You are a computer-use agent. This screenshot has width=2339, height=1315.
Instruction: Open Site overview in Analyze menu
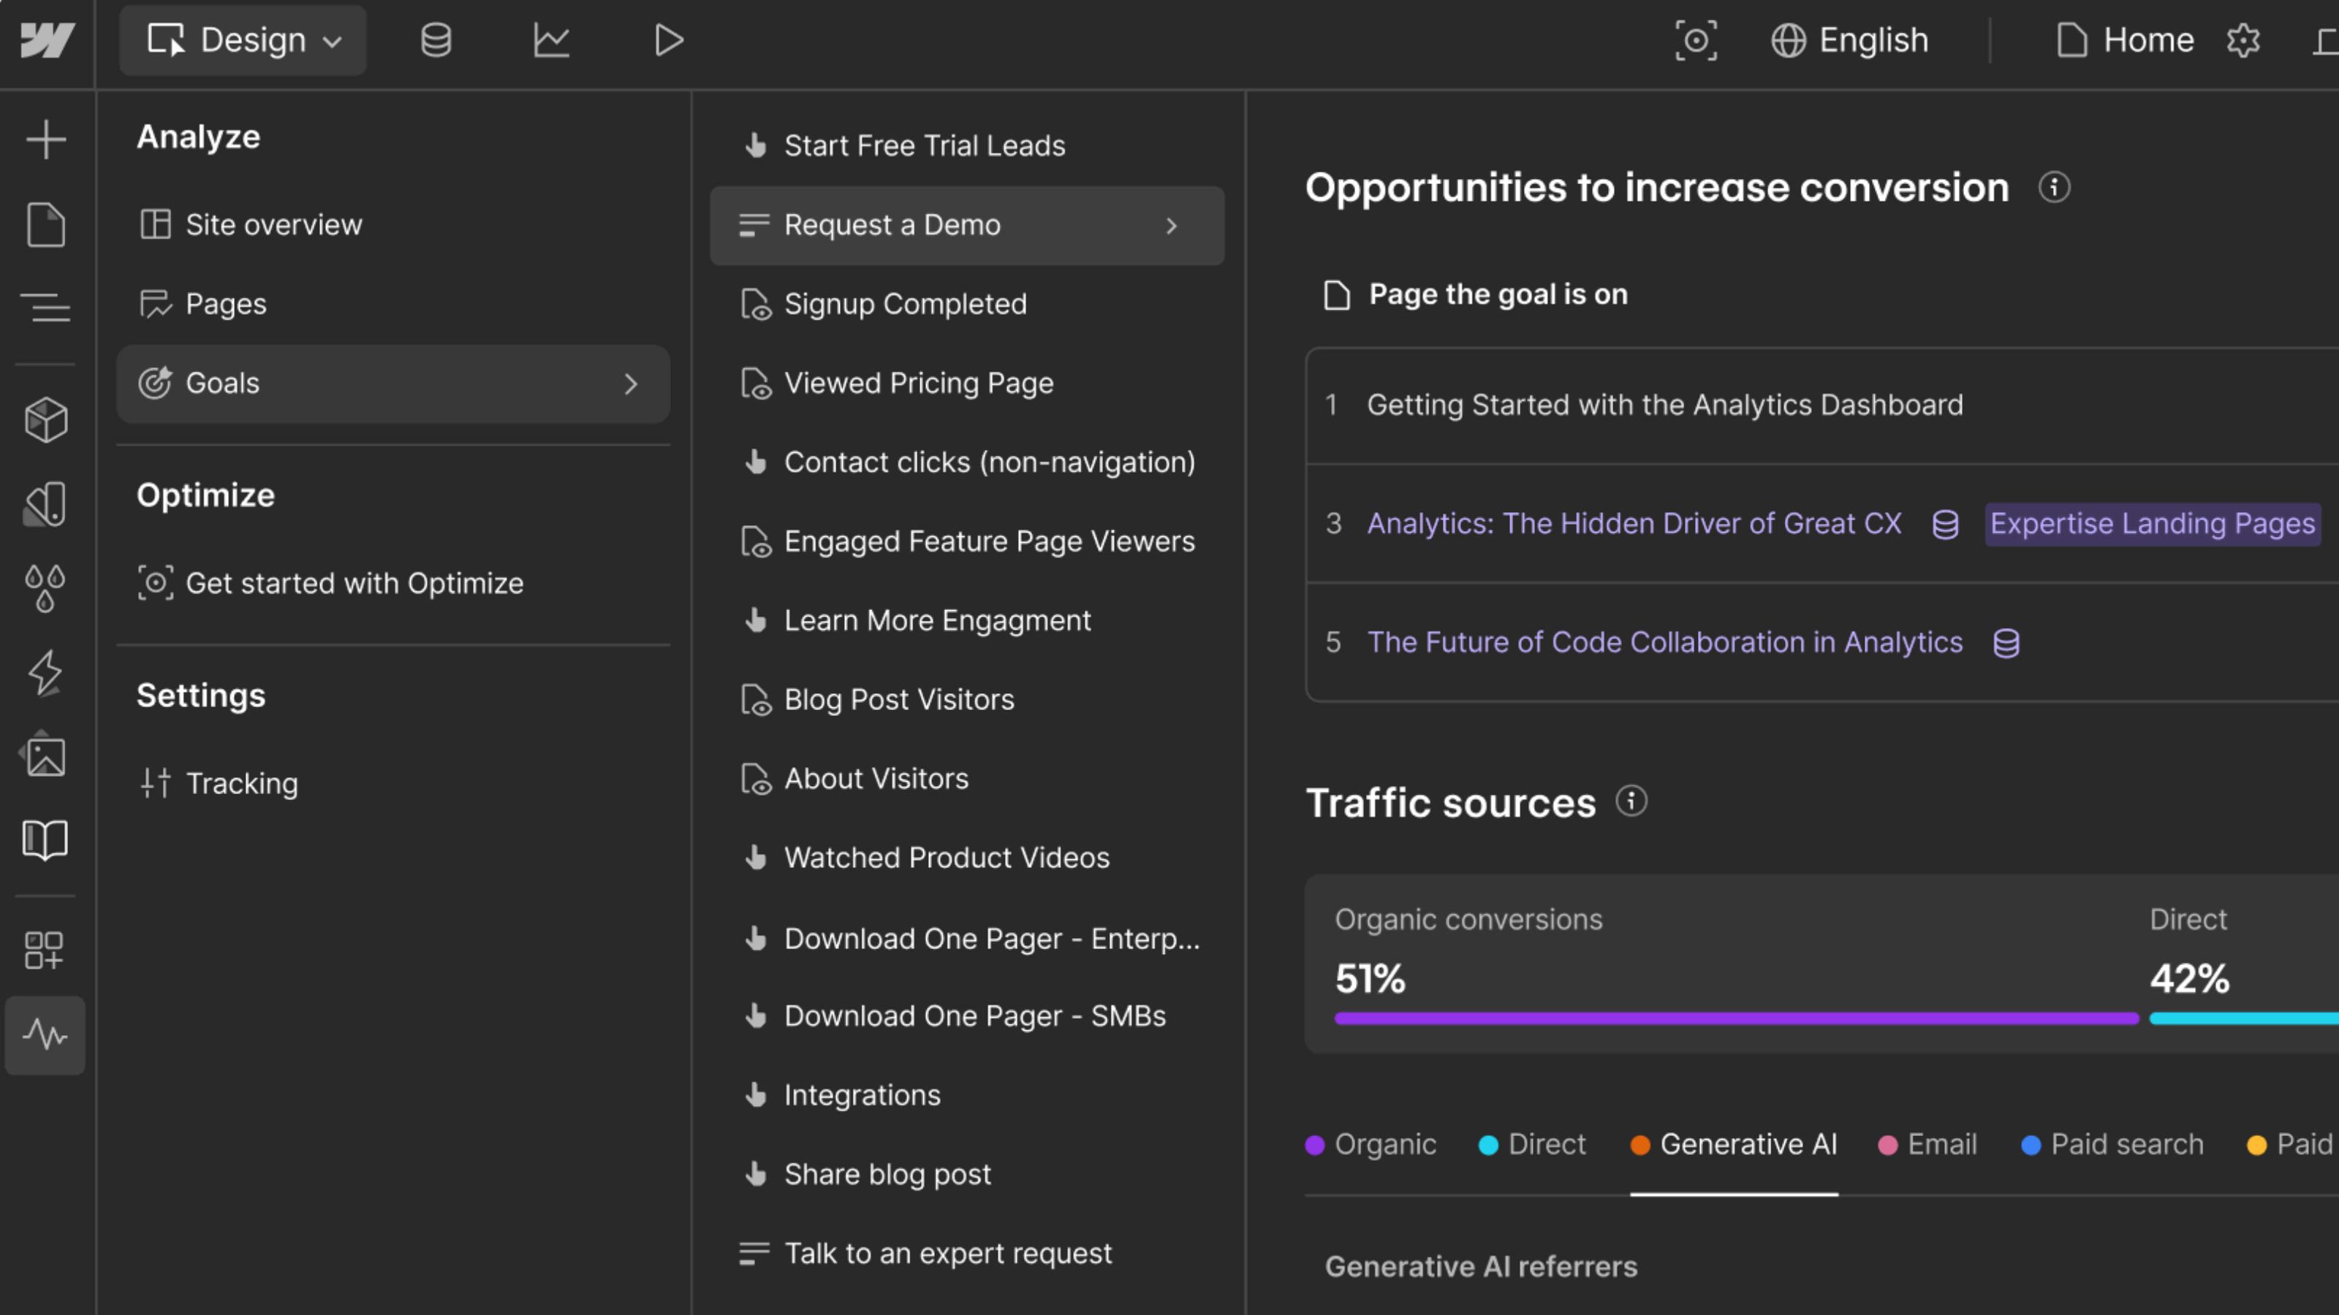click(x=273, y=225)
